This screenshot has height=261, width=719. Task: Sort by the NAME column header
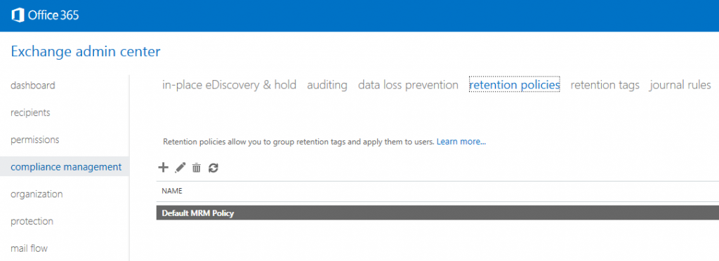[172, 192]
